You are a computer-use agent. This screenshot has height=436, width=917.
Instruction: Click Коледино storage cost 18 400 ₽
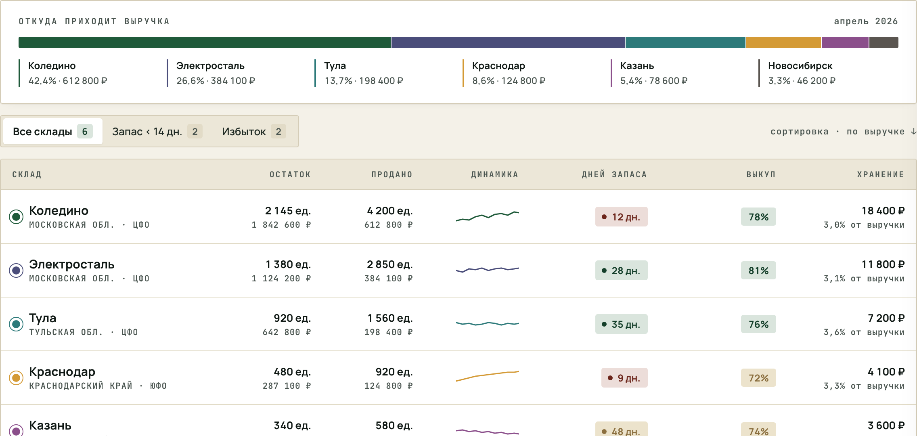[x=883, y=211]
